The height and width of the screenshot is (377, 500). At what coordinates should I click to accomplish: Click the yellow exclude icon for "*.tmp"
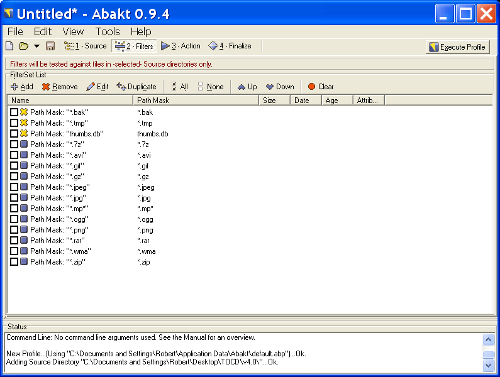(x=24, y=123)
